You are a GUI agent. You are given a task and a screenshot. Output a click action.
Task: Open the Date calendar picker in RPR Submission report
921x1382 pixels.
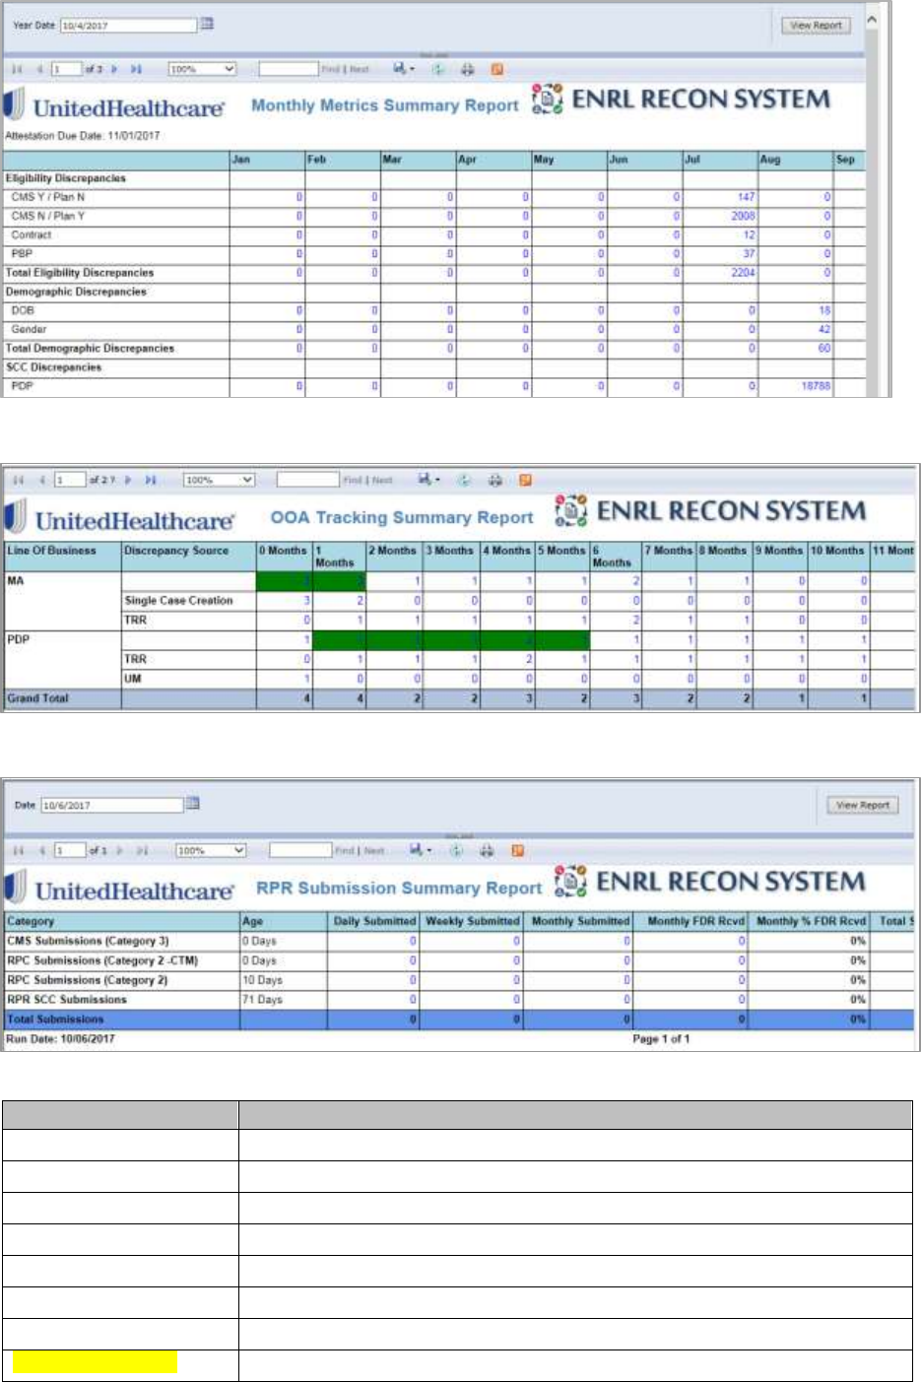(x=193, y=804)
